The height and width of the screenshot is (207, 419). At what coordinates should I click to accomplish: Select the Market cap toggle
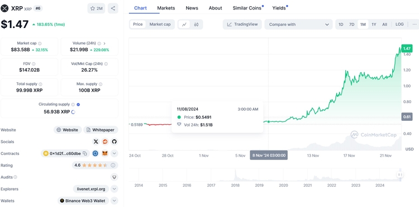pos(160,25)
